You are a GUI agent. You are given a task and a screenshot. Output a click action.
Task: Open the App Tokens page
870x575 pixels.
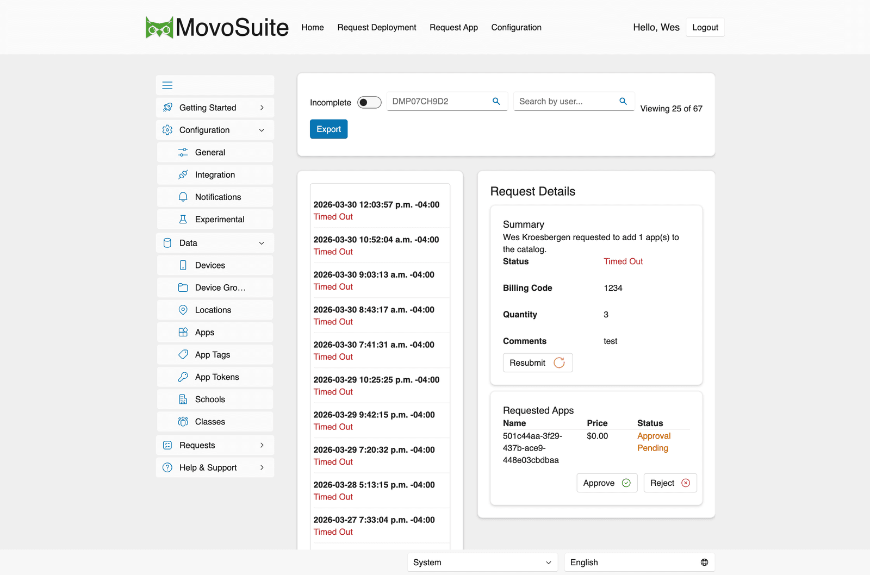point(215,377)
